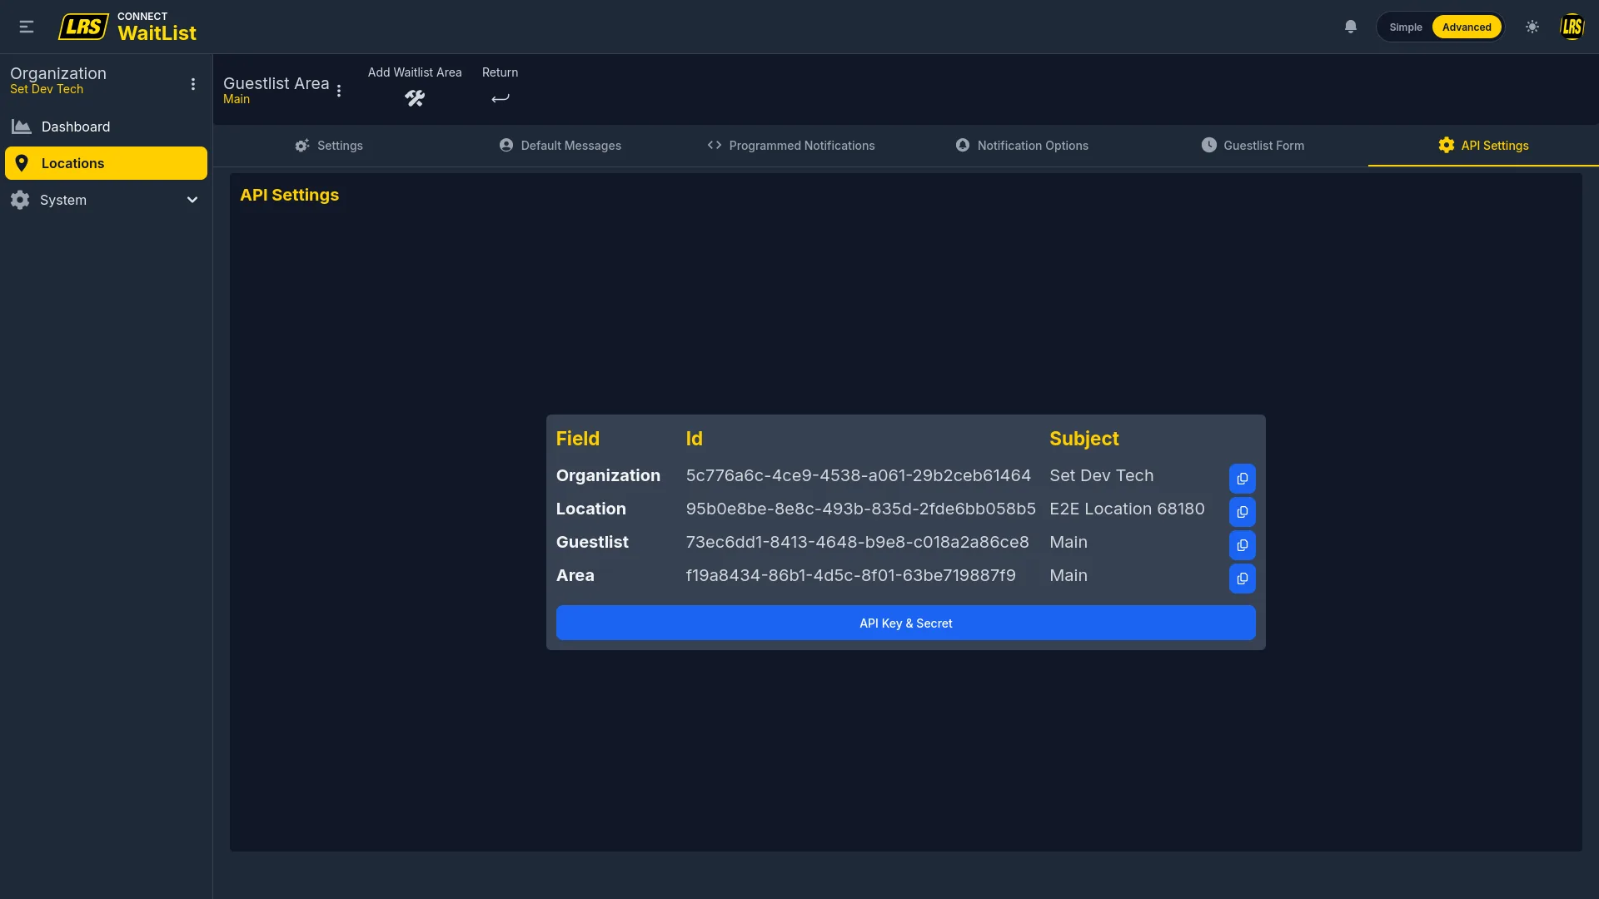Viewport: 1599px width, 899px height.
Task: Open Organization three-dot options menu
Action: (x=193, y=84)
